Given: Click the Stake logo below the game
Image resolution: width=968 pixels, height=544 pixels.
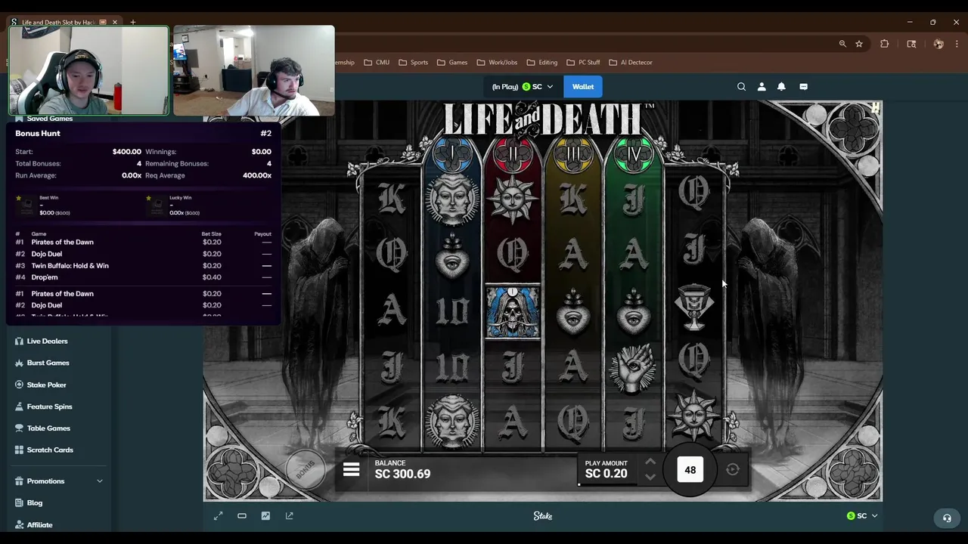Looking at the screenshot, I should point(543,516).
